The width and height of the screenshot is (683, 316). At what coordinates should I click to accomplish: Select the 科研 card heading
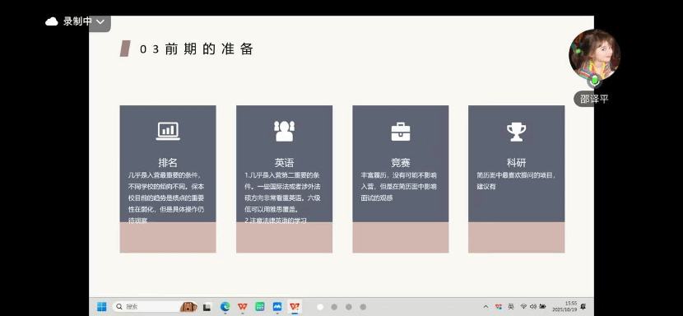point(516,163)
